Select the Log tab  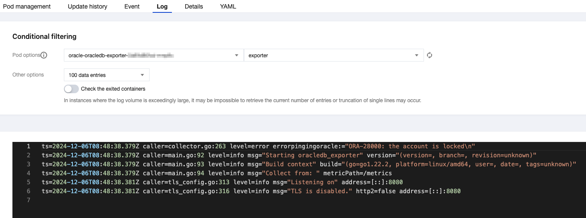pyautogui.click(x=162, y=6)
